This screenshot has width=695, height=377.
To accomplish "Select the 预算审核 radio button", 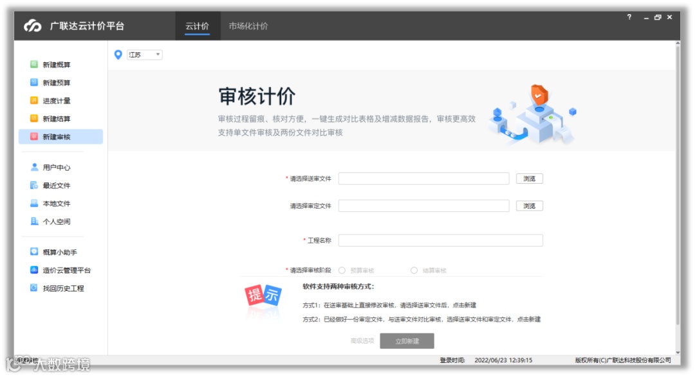I will (x=342, y=270).
